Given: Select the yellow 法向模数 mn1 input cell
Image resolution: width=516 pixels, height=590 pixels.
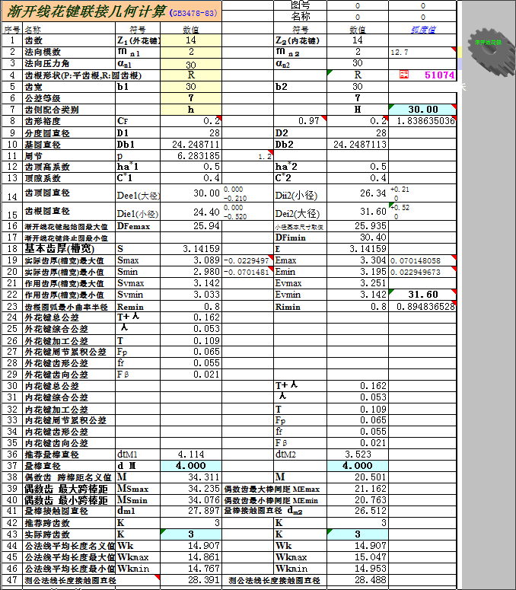Looking at the screenshot, I should (x=191, y=52).
